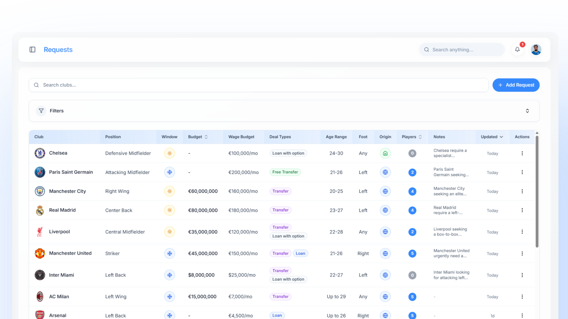The image size is (568, 319).
Task: Click Real Madrid's globe origin icon
Action: tap(385, 210)
